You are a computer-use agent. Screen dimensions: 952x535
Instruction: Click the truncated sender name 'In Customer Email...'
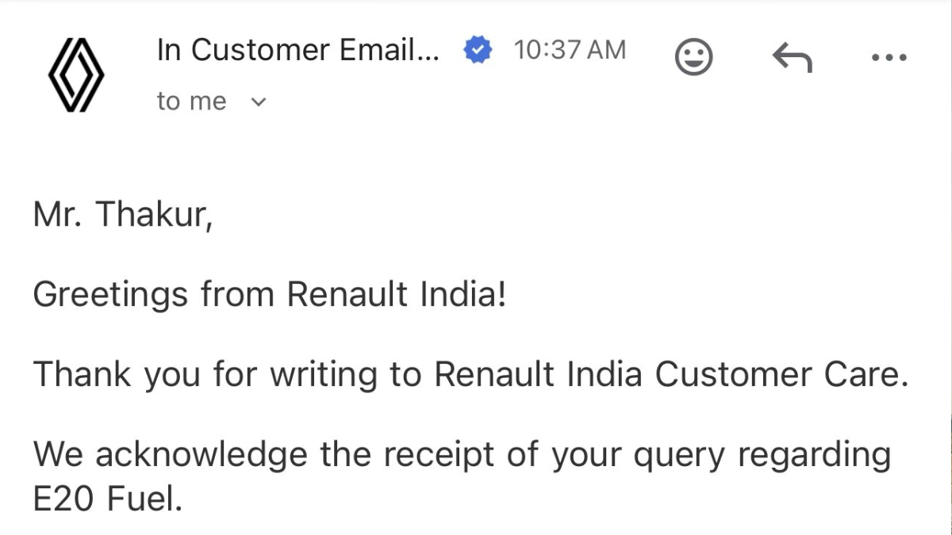pos(297,49)
